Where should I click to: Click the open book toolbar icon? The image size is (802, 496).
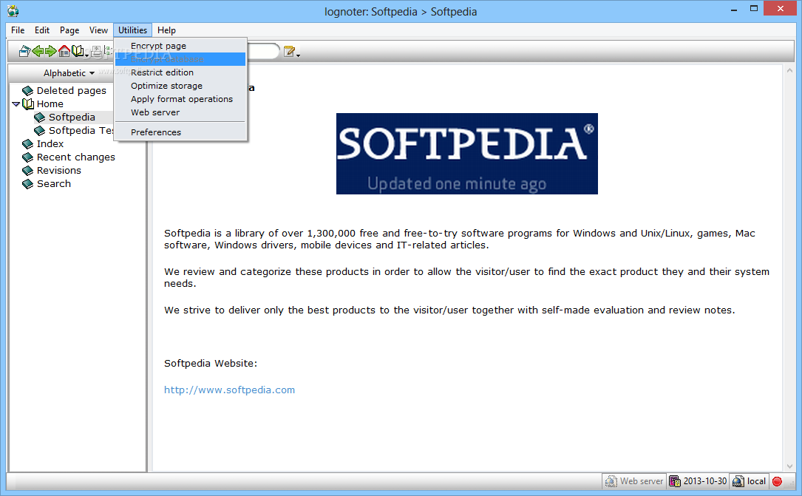pyautogui.click(x=77, y=50)
